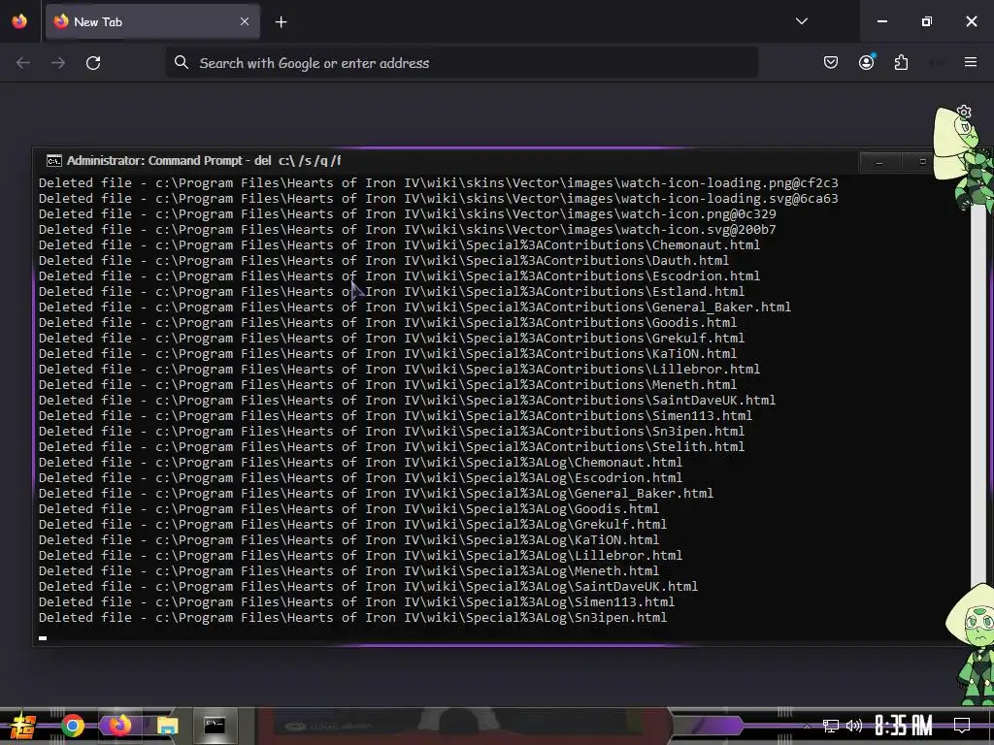Screen dimensions: 994x745
Task: Click line ending Contributions\General_Baker.html
Action: tap(414, 308)
